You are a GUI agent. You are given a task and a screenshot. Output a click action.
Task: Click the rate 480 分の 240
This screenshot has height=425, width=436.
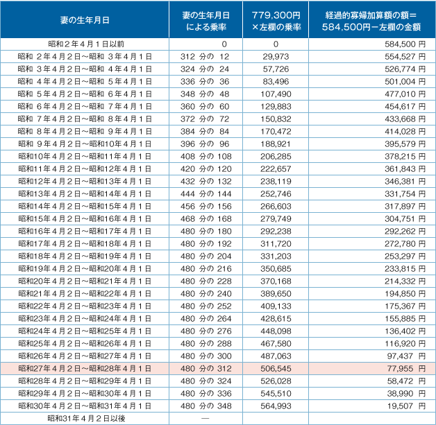pyautogui.click(x=206, y=294)
